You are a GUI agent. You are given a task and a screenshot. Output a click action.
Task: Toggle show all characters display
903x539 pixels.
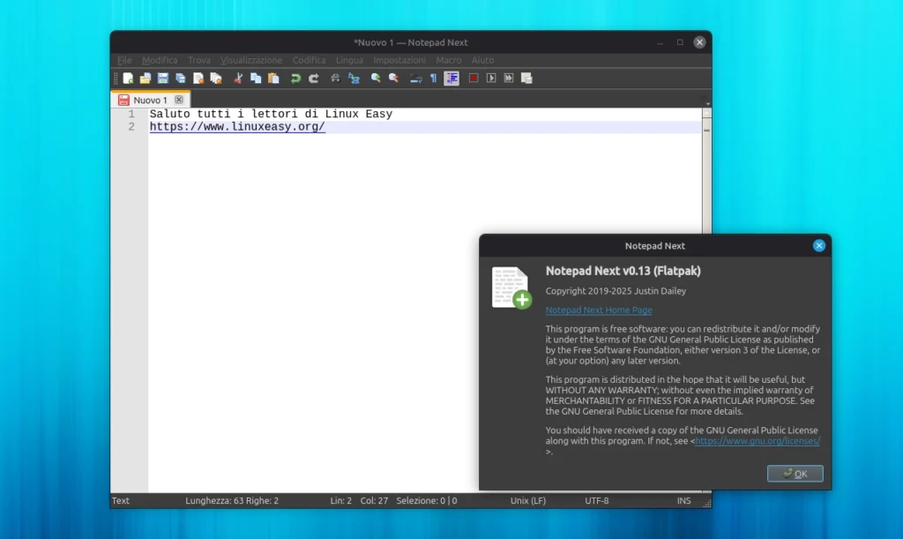point(432,78)
